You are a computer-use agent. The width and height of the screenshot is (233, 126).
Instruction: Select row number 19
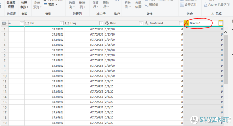5,123
